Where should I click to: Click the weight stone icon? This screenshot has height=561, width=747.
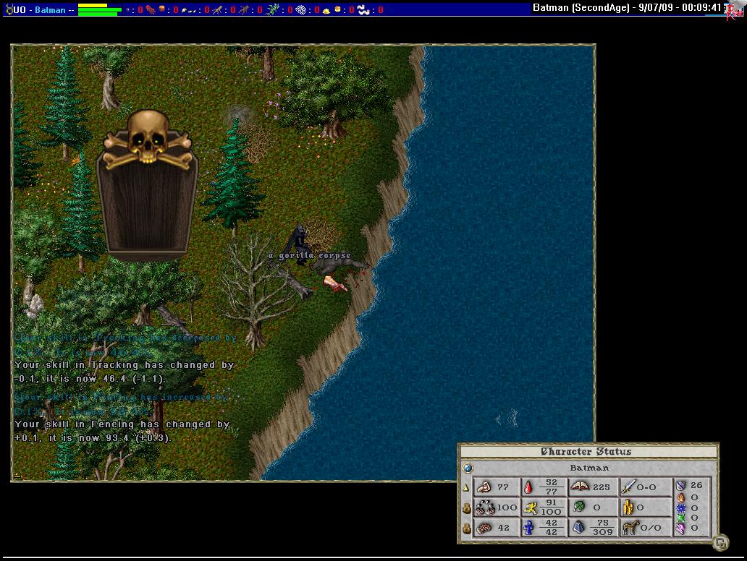tap(579, 528)
